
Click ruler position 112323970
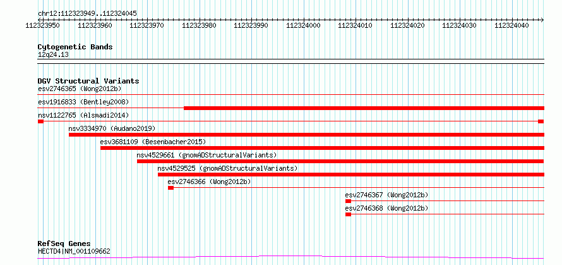pos(147,25)
